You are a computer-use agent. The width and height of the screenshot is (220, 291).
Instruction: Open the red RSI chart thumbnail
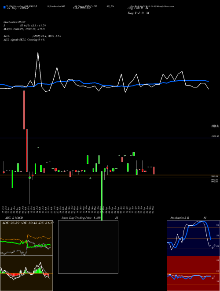[x=193, y=273]
